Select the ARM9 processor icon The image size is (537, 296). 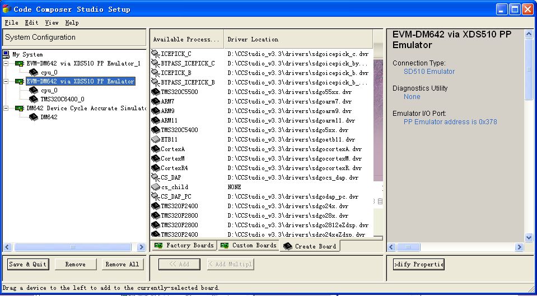156,111
